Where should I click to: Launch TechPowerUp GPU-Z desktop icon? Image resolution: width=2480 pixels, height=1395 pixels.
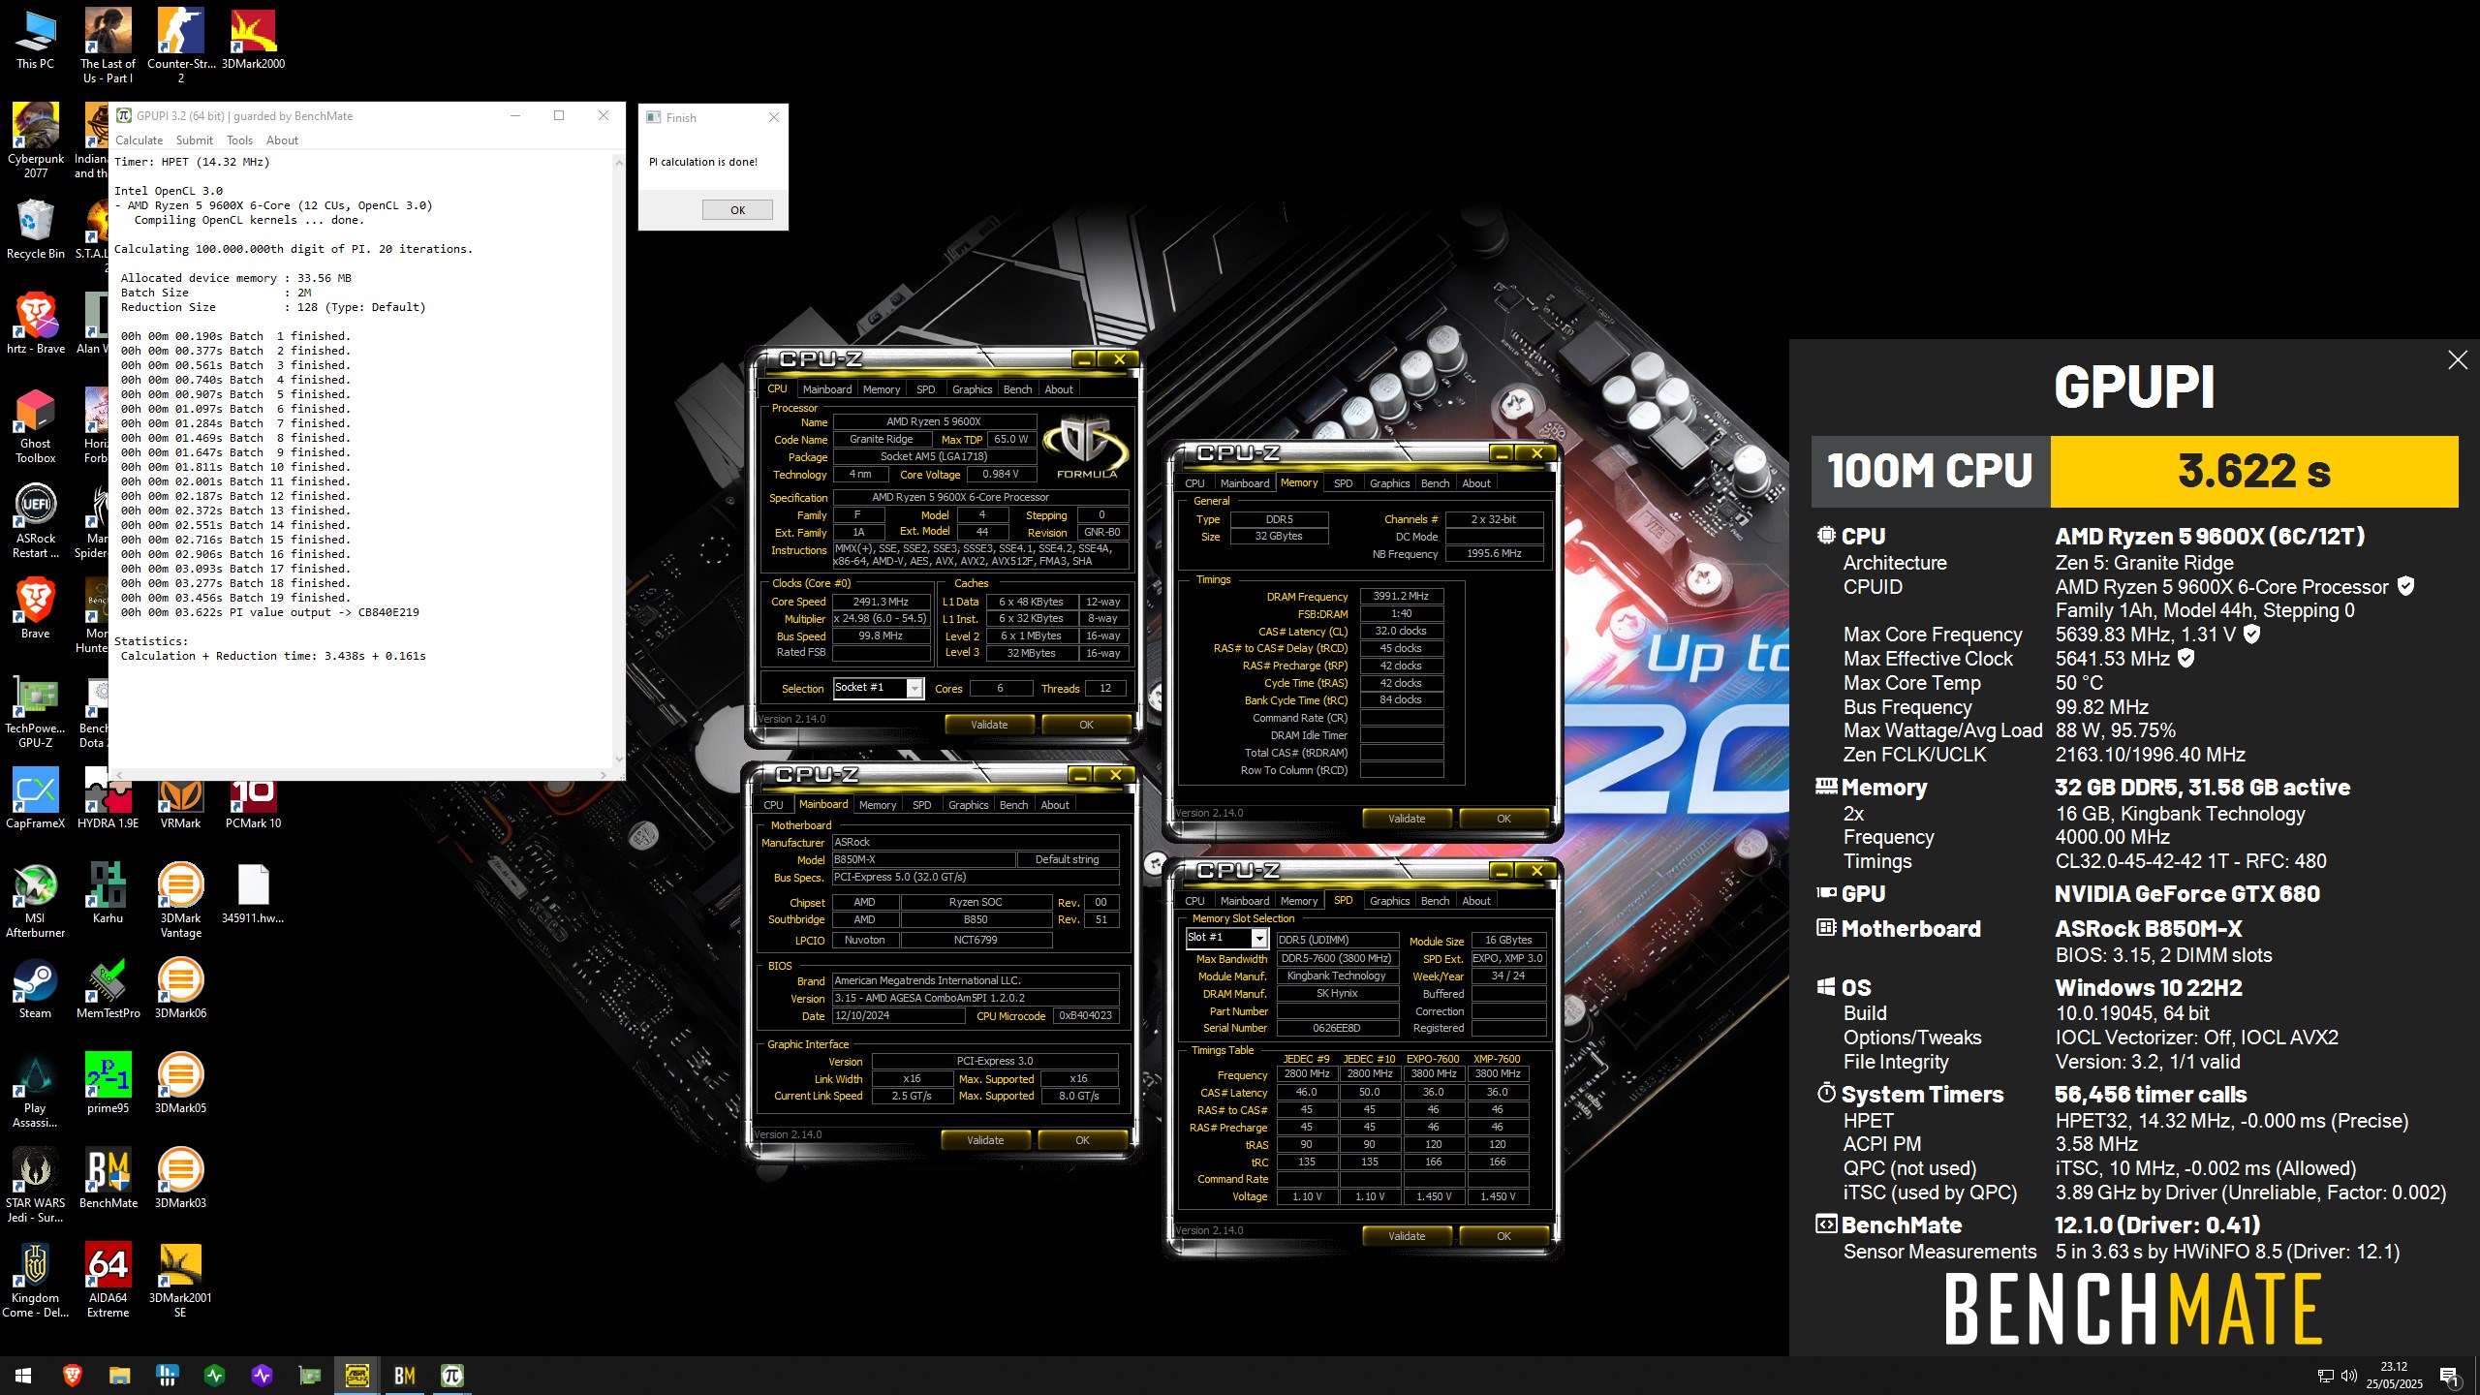(x=35, y=711)
